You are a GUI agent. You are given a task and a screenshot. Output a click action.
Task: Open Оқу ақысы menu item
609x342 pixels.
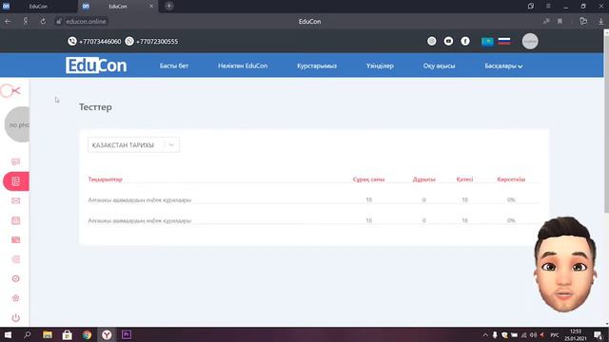(439, 66)
